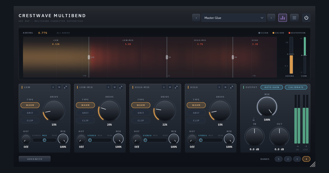Click the output OUT gain knob

pos(279,136)
